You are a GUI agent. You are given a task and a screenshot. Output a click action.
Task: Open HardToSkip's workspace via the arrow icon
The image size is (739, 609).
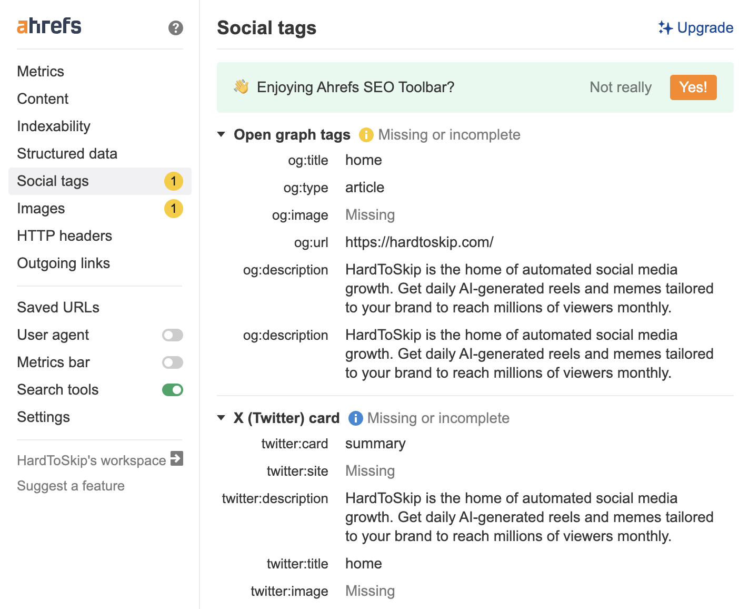(176, 459)
